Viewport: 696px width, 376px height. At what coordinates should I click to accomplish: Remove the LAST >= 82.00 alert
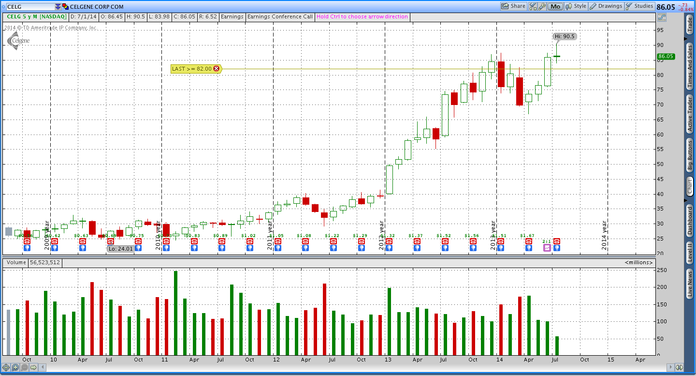pos(216,69)
